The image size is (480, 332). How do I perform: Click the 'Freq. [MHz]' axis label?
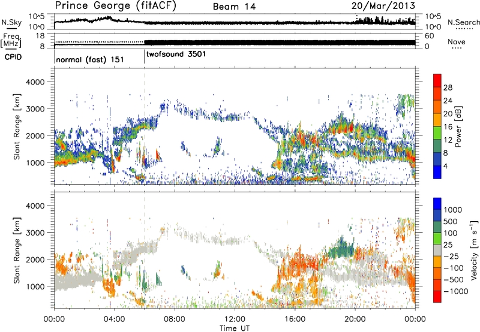(11, 40)
